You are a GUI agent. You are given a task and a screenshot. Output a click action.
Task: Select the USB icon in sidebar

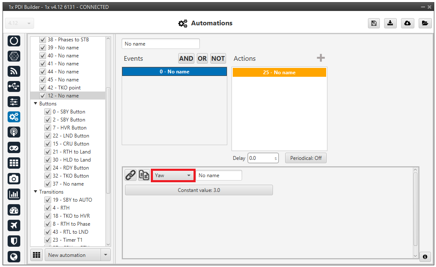[14, 86]
